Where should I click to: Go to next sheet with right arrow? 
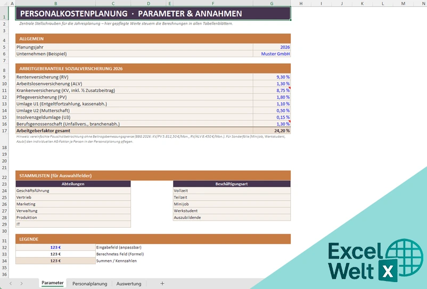pyautogui.click(x=21, y=284)
